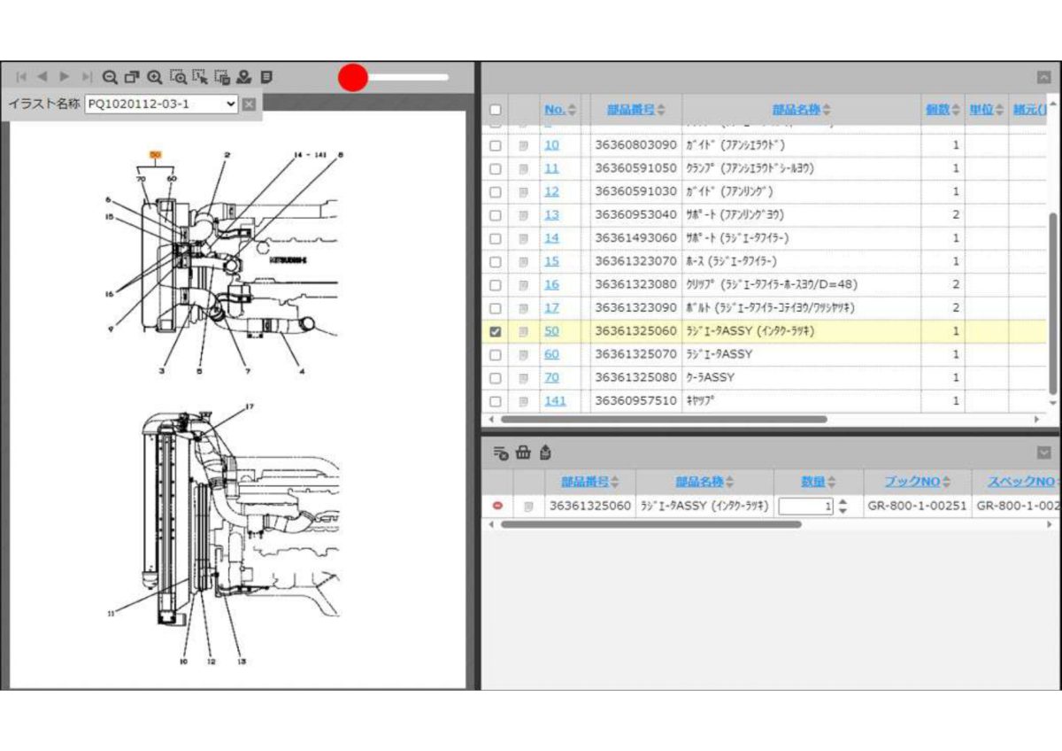The width and height of the screenshot is (1062, 751).
Task: Remove part 36361325060 using the red minus icon
Action: click(x=497, y=506)
